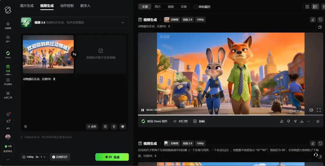325x166 pixels.
Task: Pause the playing video
Action: pos(143,110)
